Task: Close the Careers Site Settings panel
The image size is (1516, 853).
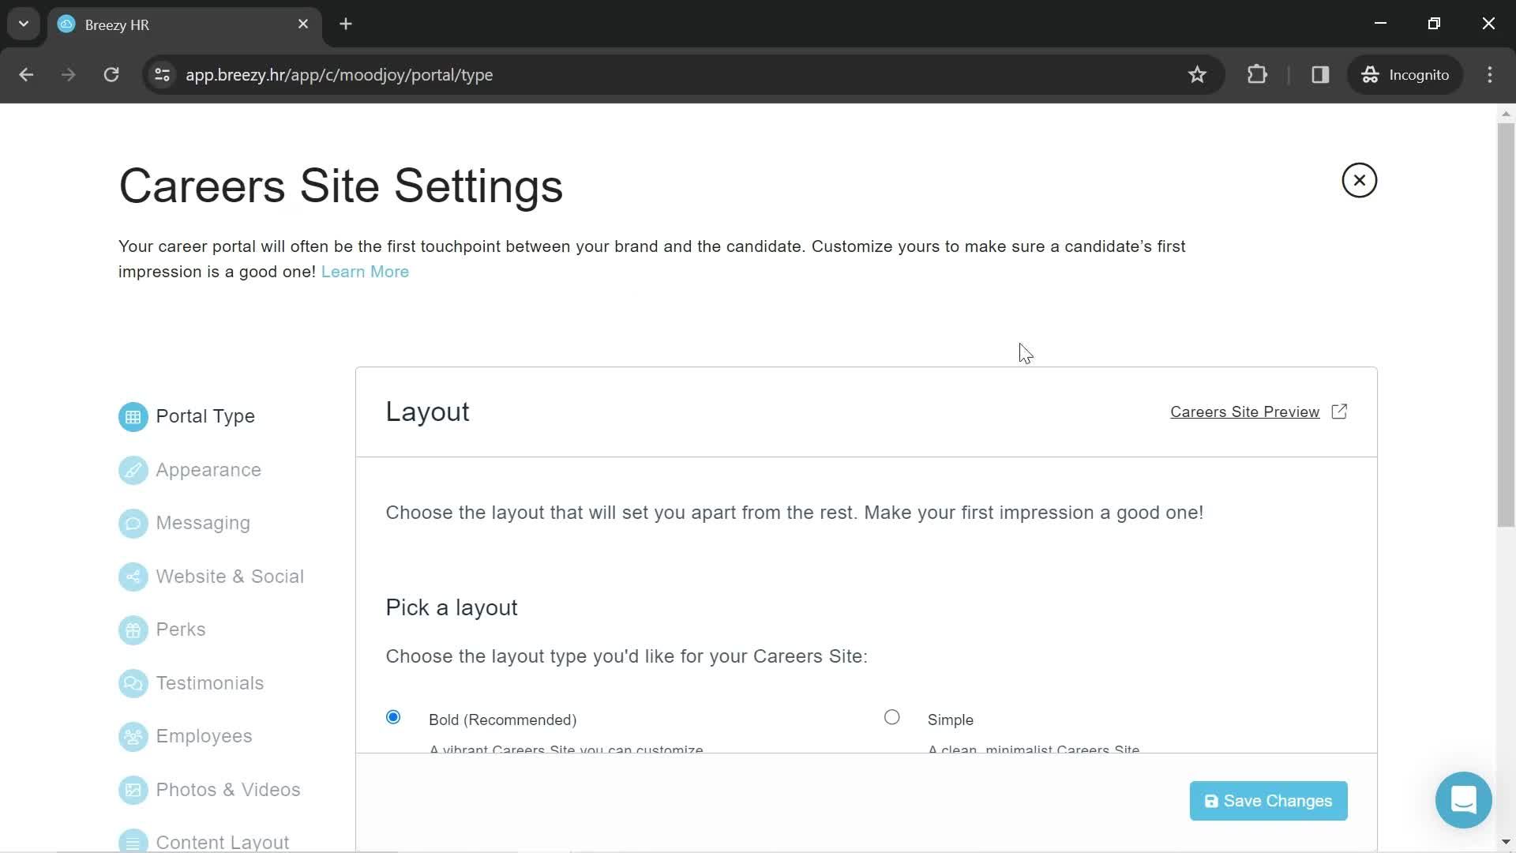Action: point(1360,180)
